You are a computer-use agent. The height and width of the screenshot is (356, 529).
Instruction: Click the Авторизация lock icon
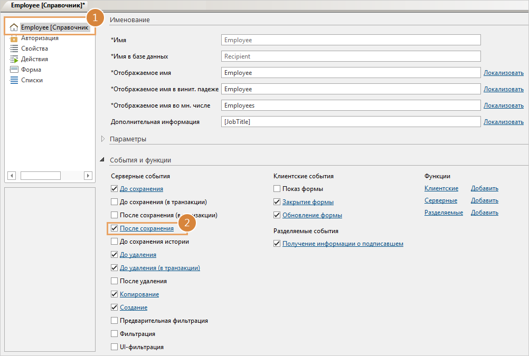[14, 38]
